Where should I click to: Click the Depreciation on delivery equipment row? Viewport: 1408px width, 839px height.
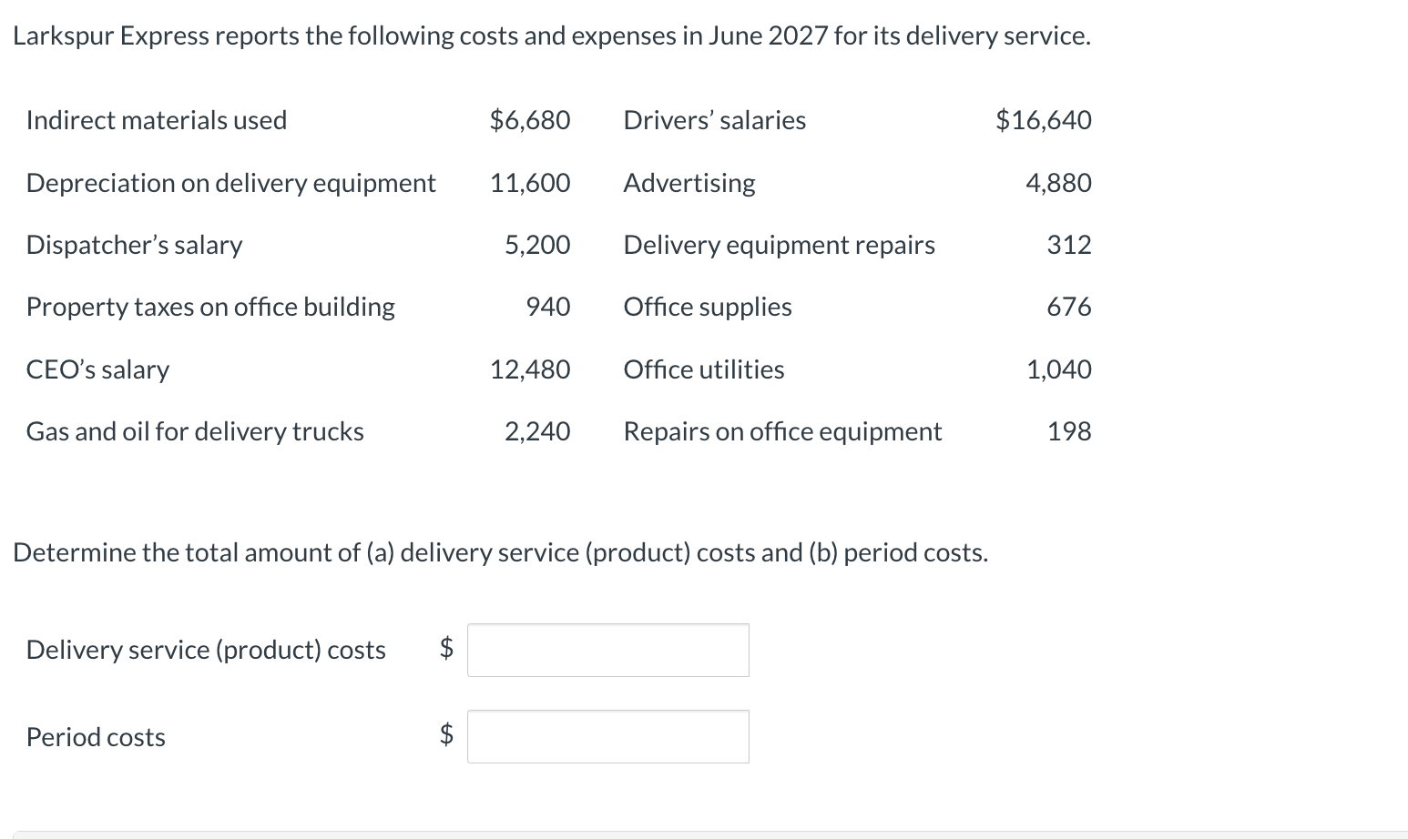(x=230, y=182)
